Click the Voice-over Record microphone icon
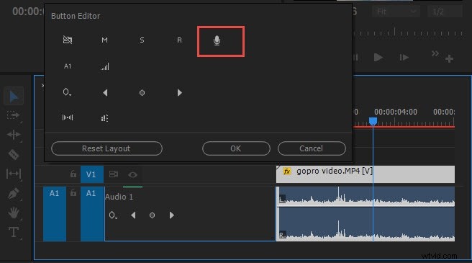472x263 pixels. [217, 40]
